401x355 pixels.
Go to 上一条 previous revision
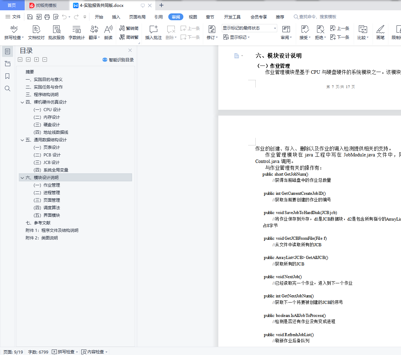pos(340,28)
